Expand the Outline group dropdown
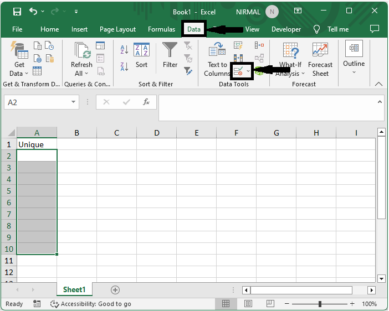Image resolution: width=389 pixels, height=311 pixels. pos(354,58)
